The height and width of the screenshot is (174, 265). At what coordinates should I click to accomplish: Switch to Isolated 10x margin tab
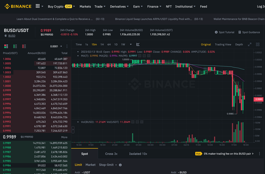(138, 154)
